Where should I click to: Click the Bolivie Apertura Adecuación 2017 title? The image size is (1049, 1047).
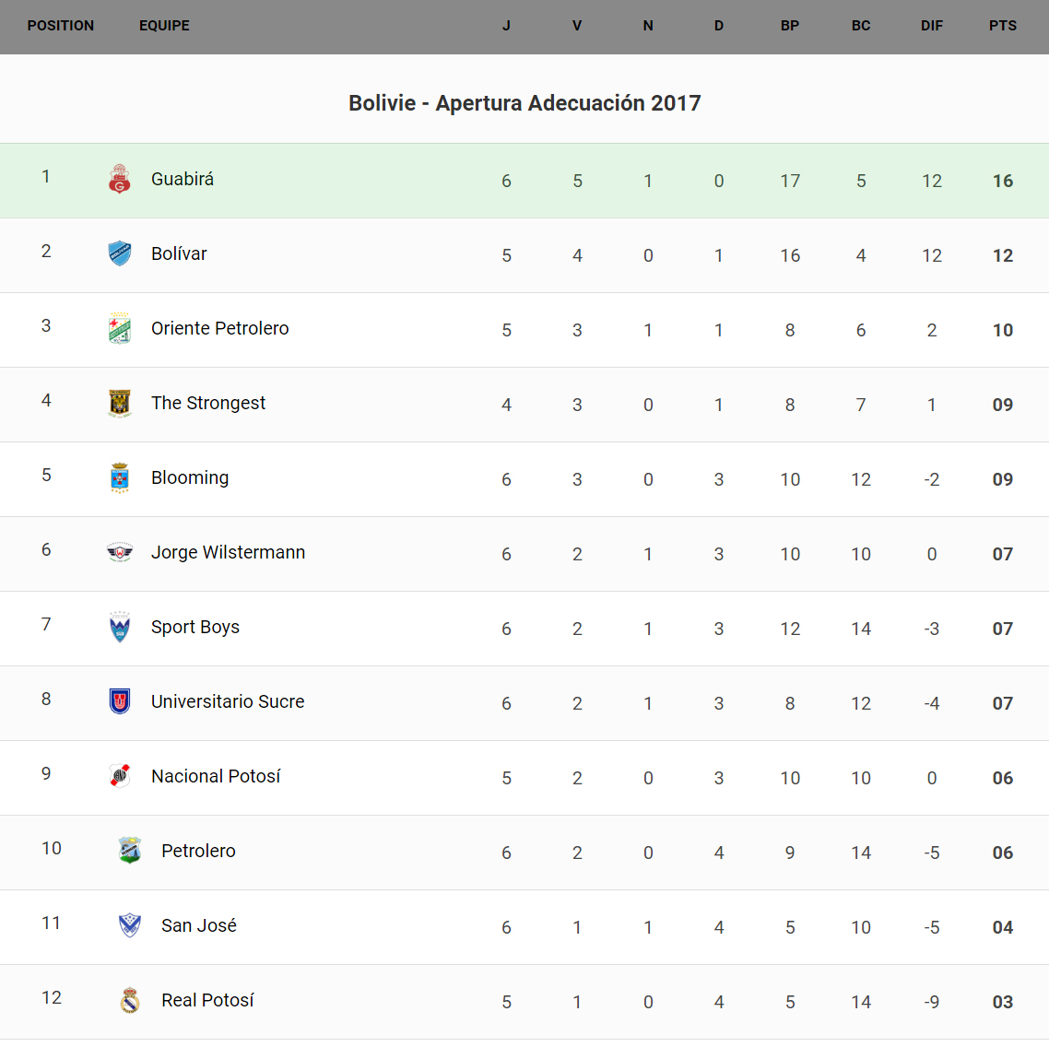(x=524, y=103)
